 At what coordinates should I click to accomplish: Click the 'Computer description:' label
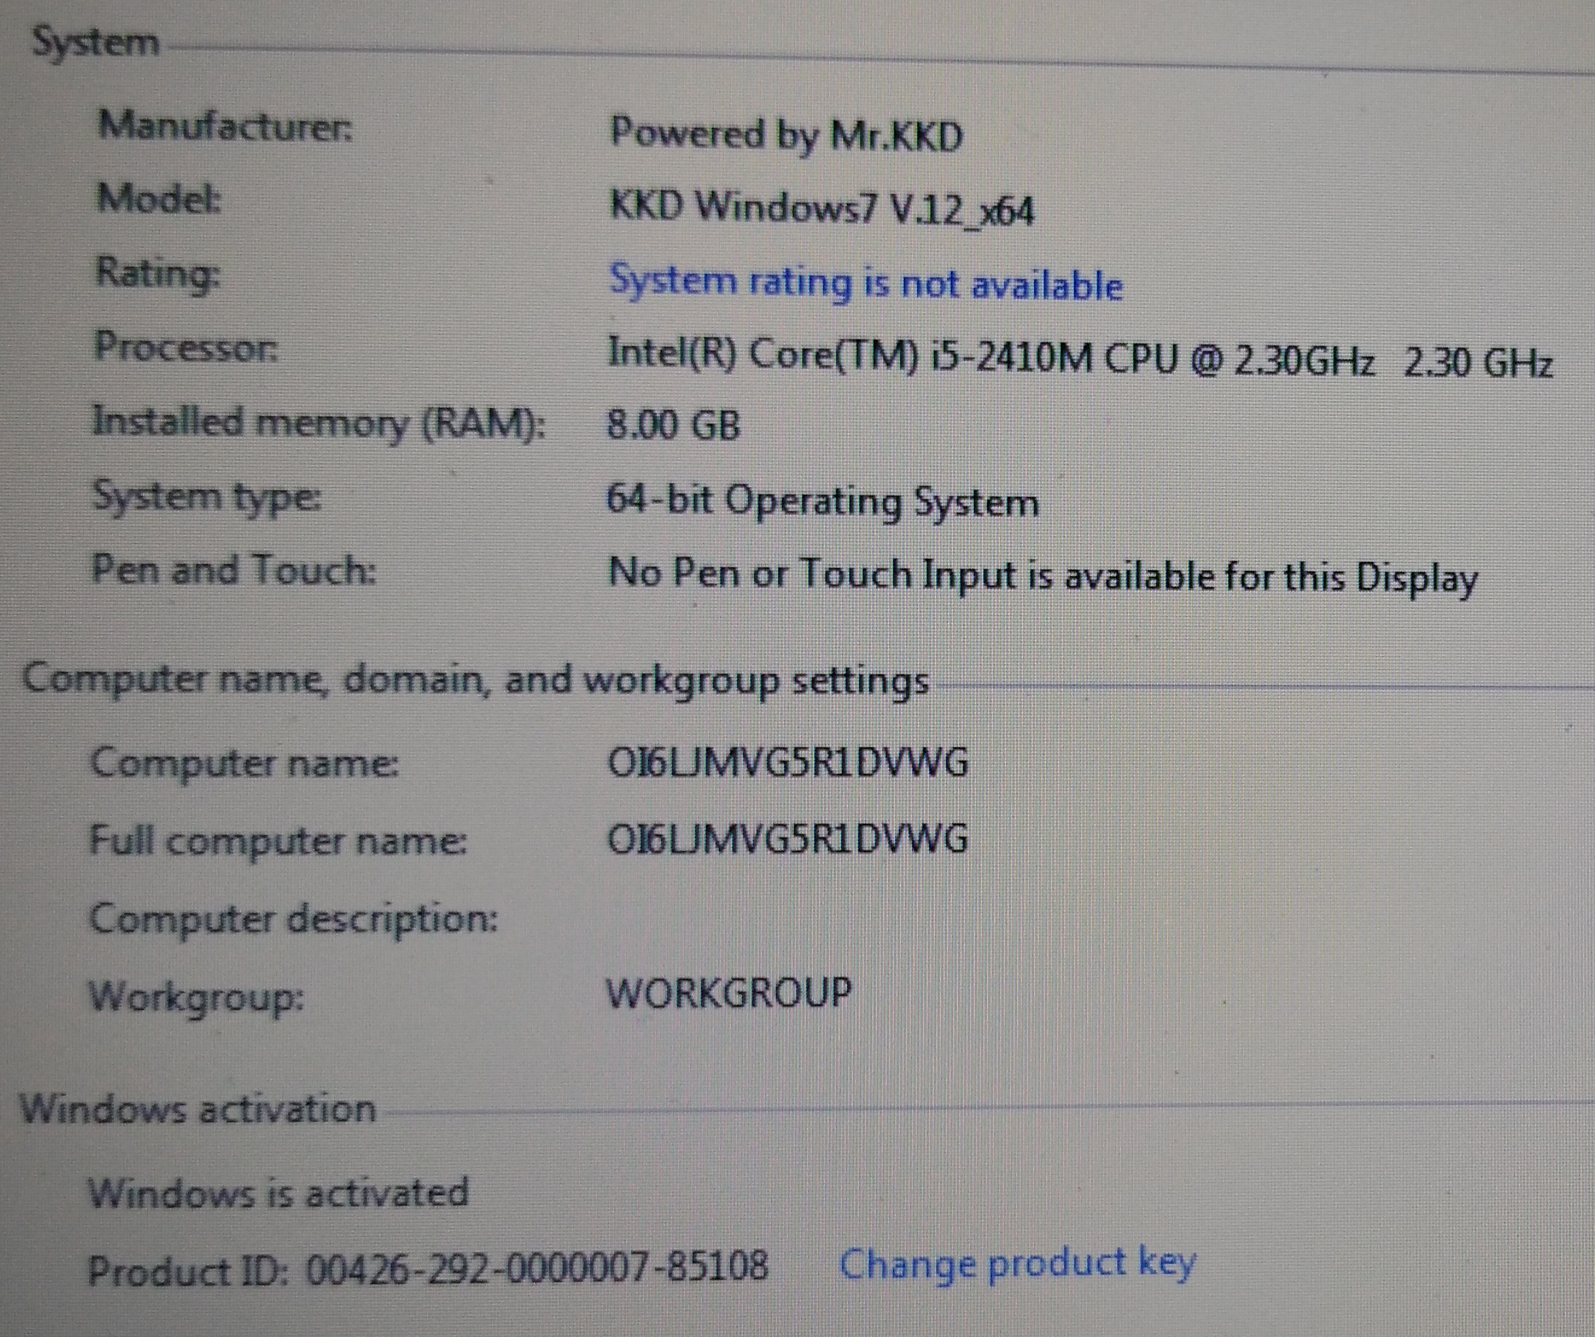click(x=293, y=919)
